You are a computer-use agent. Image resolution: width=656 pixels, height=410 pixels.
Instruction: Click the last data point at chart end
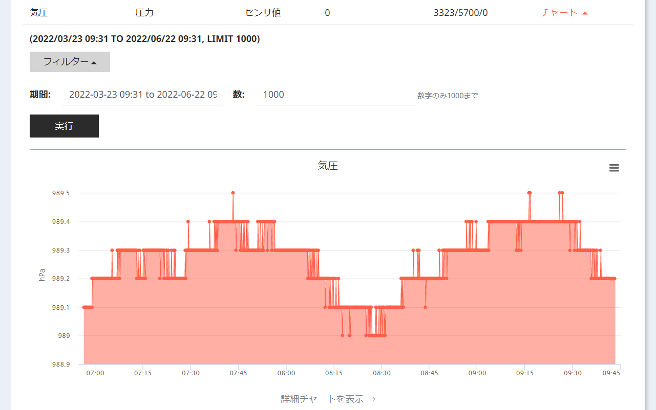[615, 279]
